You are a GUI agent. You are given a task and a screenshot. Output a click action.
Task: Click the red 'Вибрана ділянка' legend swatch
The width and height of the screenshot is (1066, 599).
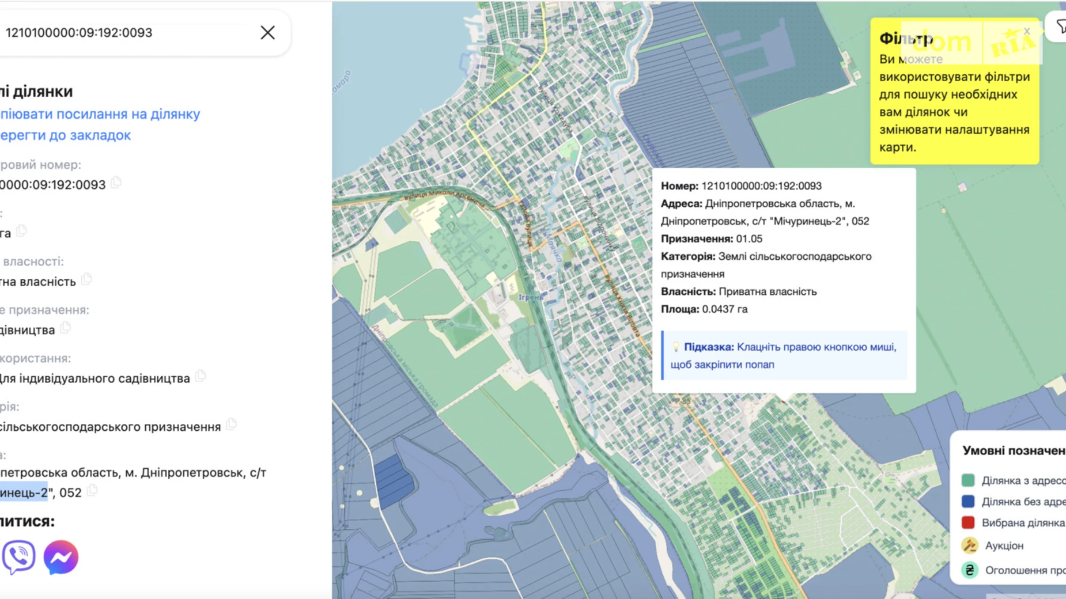pyautogui.click(x=968, y=523)
